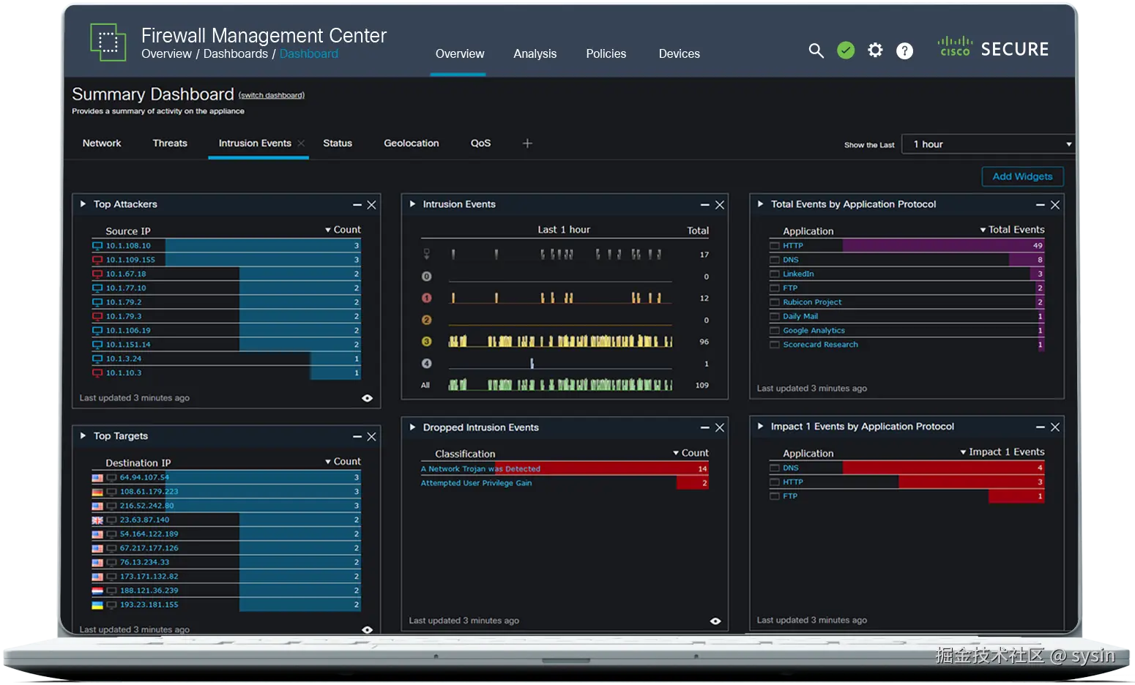Collapse the Total Events by Application Protocol widget
Image resolution: width=1135 pixels, height=685 pixels.
point(1040,204)
